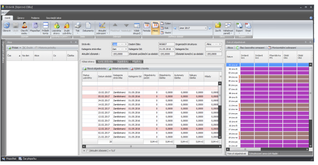This screenshot has width=318, height=165.
Task: Open the únor 2017 period dropdown
Action: pyautogui.click(x=206, y=28)
